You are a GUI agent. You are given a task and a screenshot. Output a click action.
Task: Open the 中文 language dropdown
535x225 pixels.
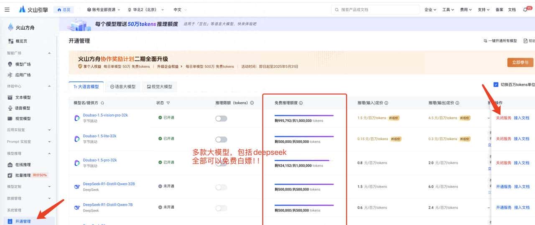180,9
